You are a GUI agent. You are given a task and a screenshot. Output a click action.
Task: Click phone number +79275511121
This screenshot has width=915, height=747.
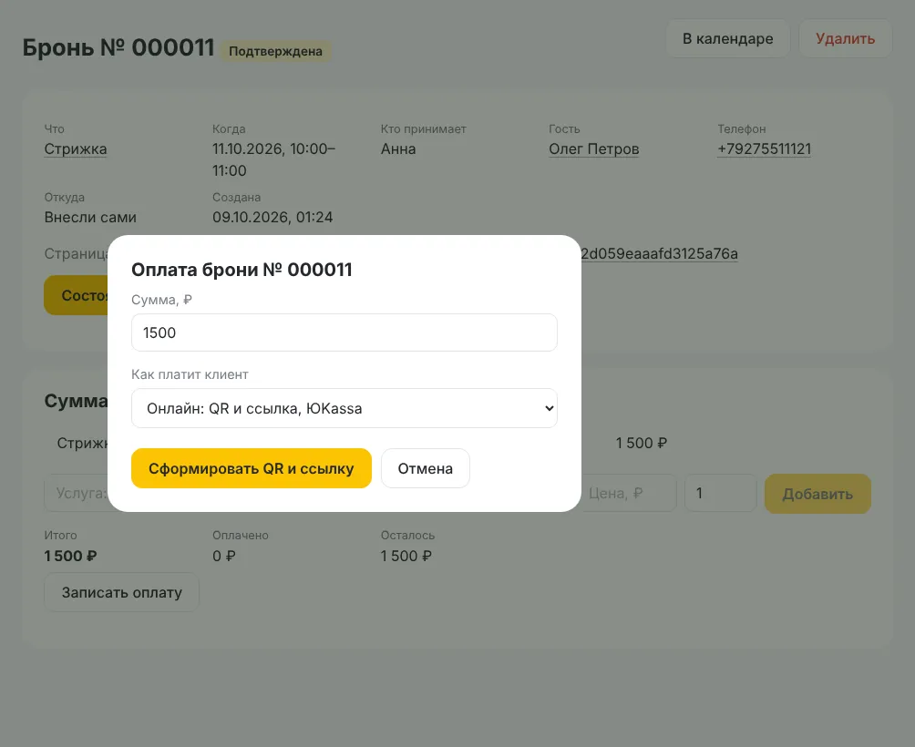765,149
